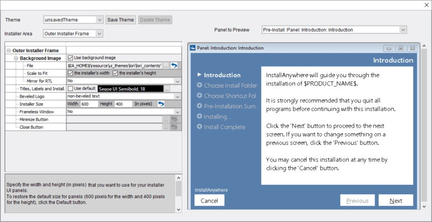The width and height of the screenshot is (432, 222).
Task: Toggle the Use background image checkbox
Action: point(70,58)
